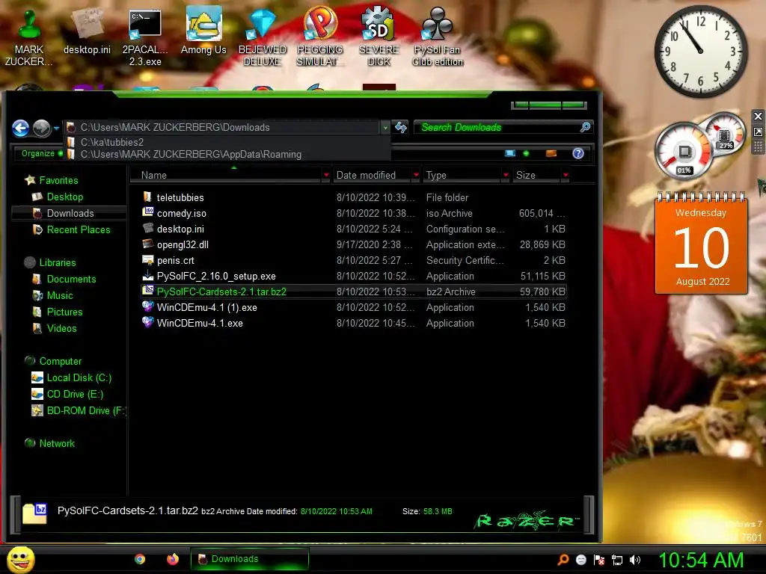Screen dimensions: 766x574
Task: Open BD-ROM Drive (F:)
Action: (79, 410)
